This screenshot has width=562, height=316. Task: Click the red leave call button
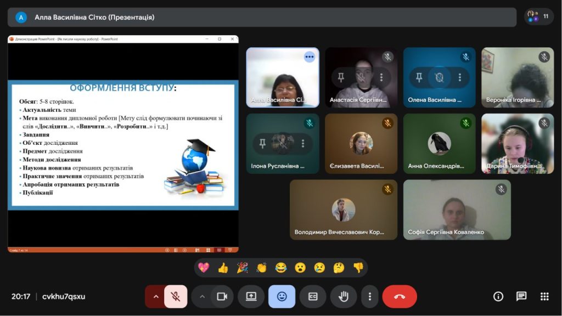point(400,296)
